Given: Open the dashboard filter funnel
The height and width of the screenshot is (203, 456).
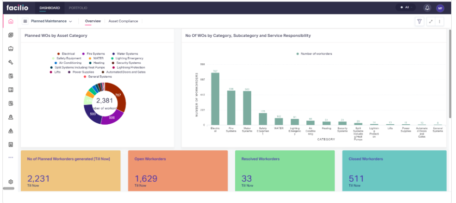Looking at the screenshot, I should point(419,21).
